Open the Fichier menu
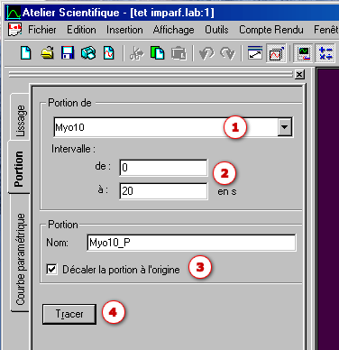The width and height of the screenshot is (339, 350). pyautogui.click(x=42, y=30)
